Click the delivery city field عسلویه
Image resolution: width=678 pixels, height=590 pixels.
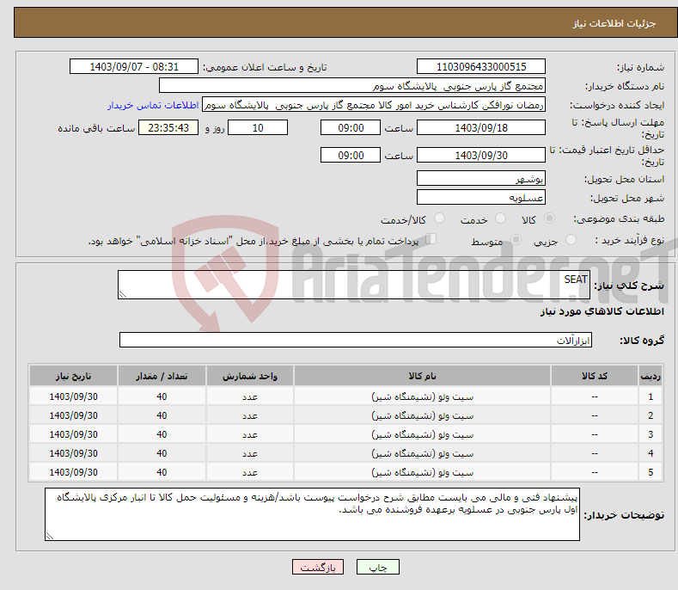(x=481, y=198)
